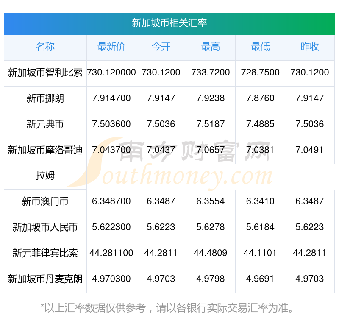This screenshot has height=321, width=339.
Task: Click the latest price 7.043700
Action: [111, 150]
